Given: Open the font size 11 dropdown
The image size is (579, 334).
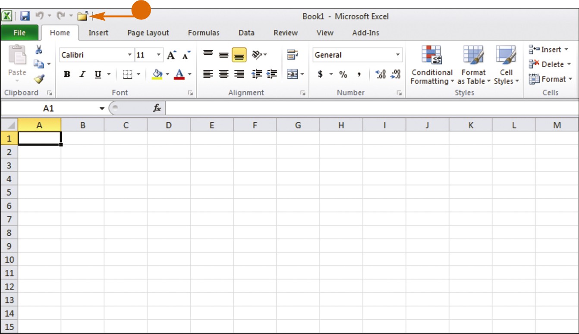Looking at the screenshot, I should point(159,55).
